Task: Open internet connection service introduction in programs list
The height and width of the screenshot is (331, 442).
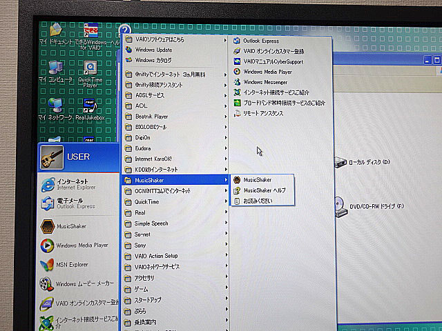Action: click(271, 92)
